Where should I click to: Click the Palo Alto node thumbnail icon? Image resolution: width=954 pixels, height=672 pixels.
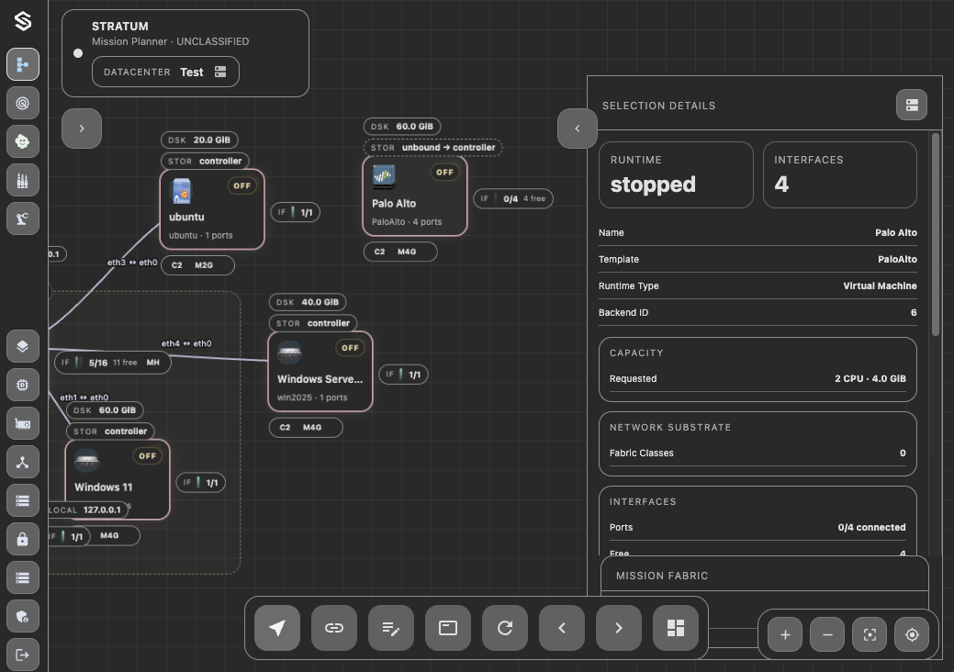coord(384,177)
